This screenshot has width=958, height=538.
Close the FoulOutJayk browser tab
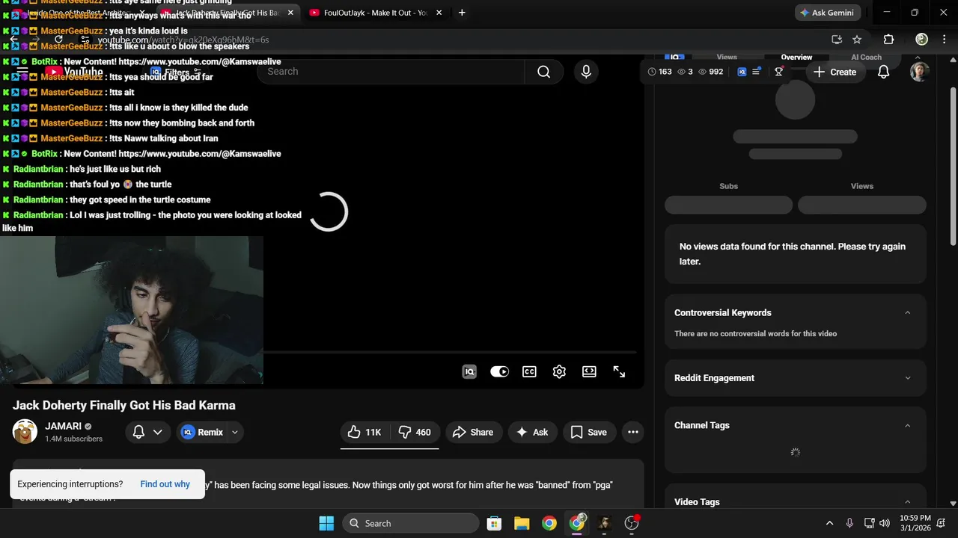(x=439, y=13)
